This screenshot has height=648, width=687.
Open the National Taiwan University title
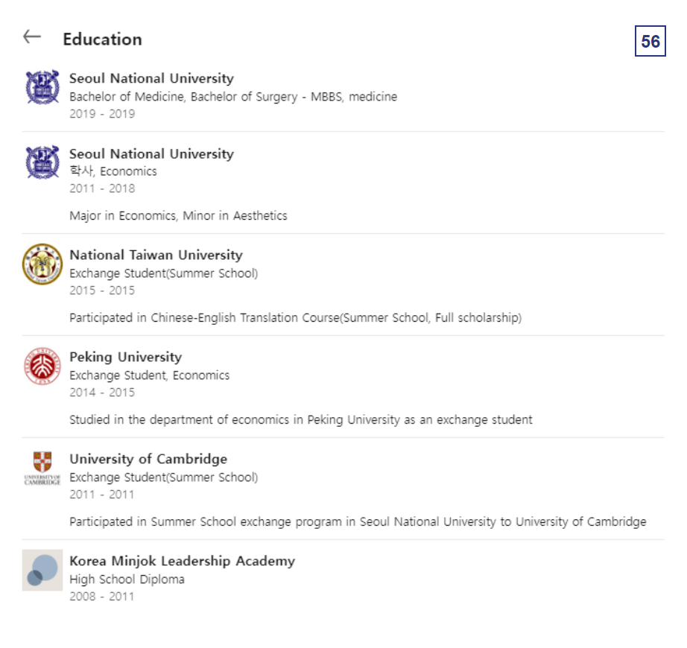tap(156, 255)
